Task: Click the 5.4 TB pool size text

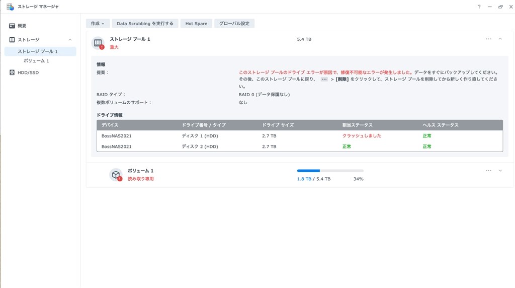Action: 304,39
